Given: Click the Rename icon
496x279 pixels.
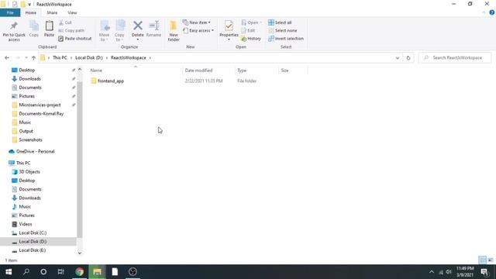Looking at the screenshot, I should tap(153, 29).
